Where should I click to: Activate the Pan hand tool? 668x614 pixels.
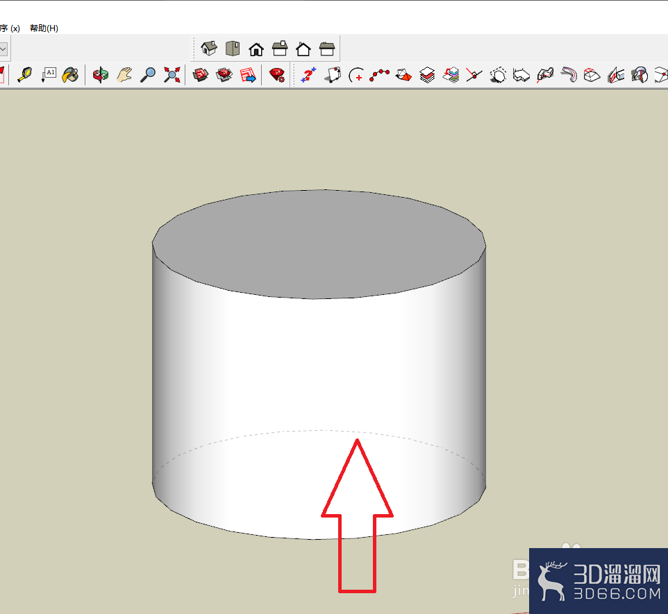coord(124,75)
